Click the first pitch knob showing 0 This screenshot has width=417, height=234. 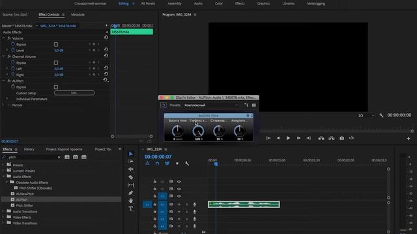[177, 131]
